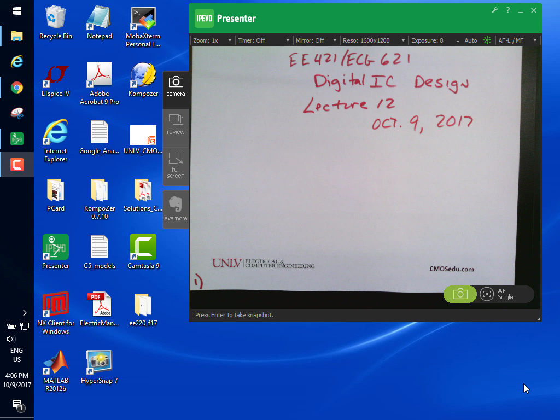560x420 pixels.
Task: Select the MATLAB R2012b shortcut
Action: point(55,371)
